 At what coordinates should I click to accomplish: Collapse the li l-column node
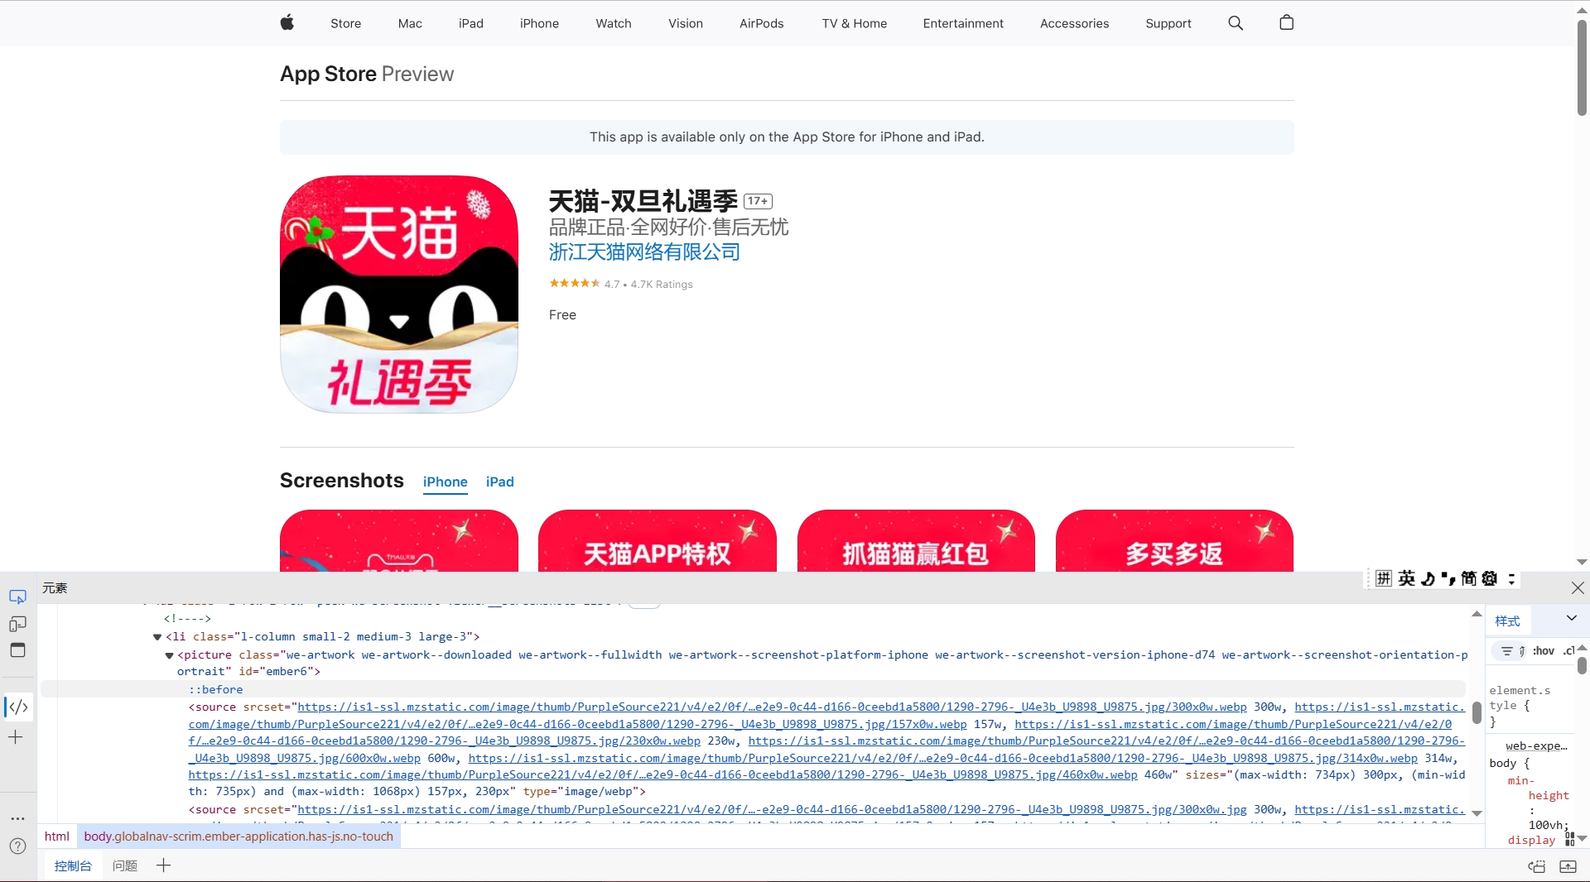[x=157, y=637]
